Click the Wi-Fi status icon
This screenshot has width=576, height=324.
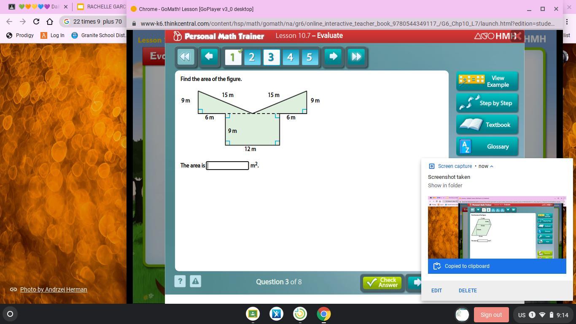542,315
